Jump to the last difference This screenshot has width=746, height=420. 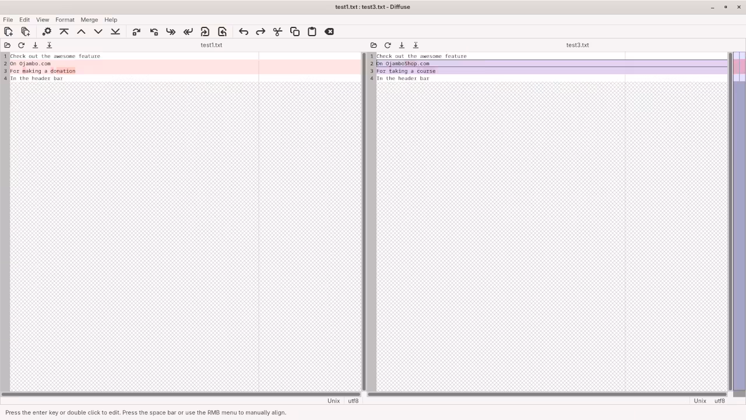pyautogui.click(x=115, y=32)
